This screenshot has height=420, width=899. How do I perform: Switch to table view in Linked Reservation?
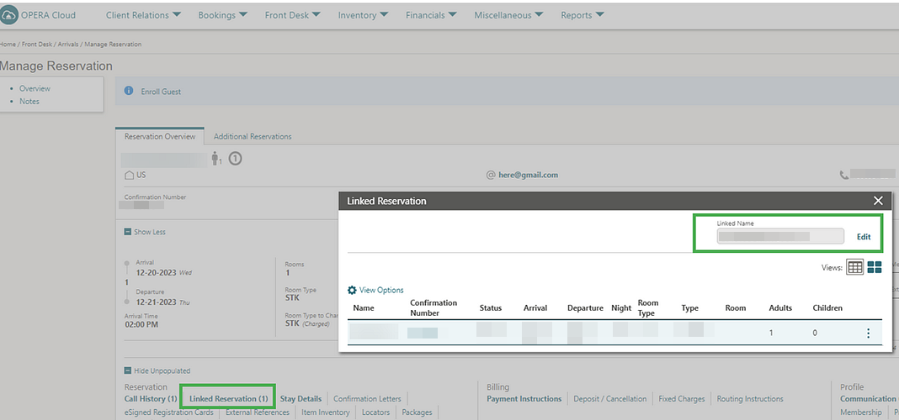point(855,267)
